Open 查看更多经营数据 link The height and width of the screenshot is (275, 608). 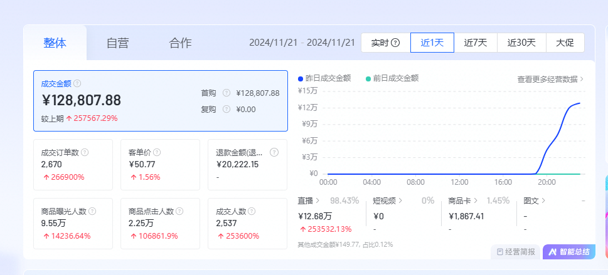(550, 80)
